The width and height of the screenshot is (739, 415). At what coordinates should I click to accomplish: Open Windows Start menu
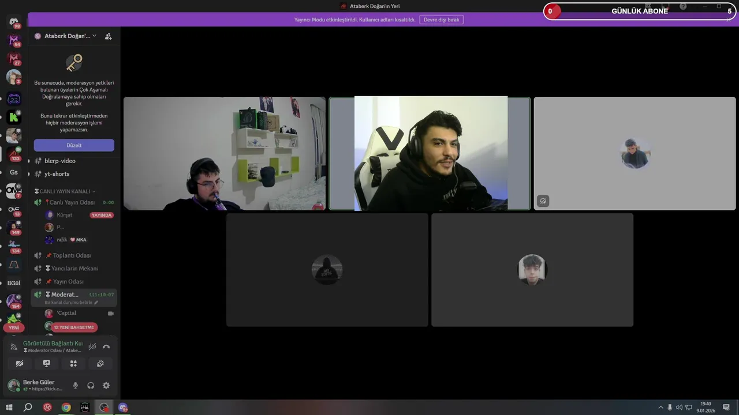point(9,408)
